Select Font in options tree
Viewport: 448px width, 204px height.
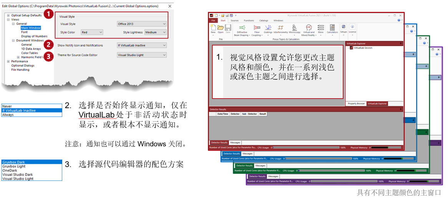pos(24,32)
